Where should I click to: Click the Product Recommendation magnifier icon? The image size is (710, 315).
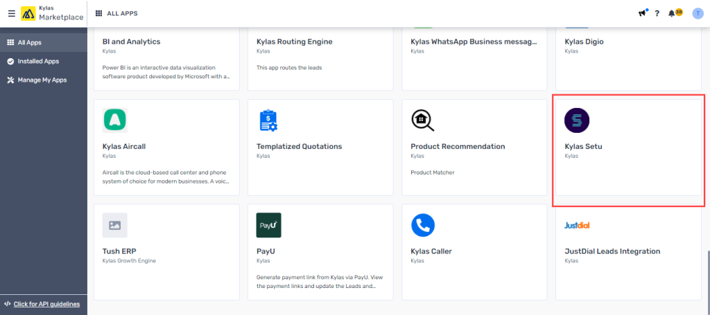422,120
